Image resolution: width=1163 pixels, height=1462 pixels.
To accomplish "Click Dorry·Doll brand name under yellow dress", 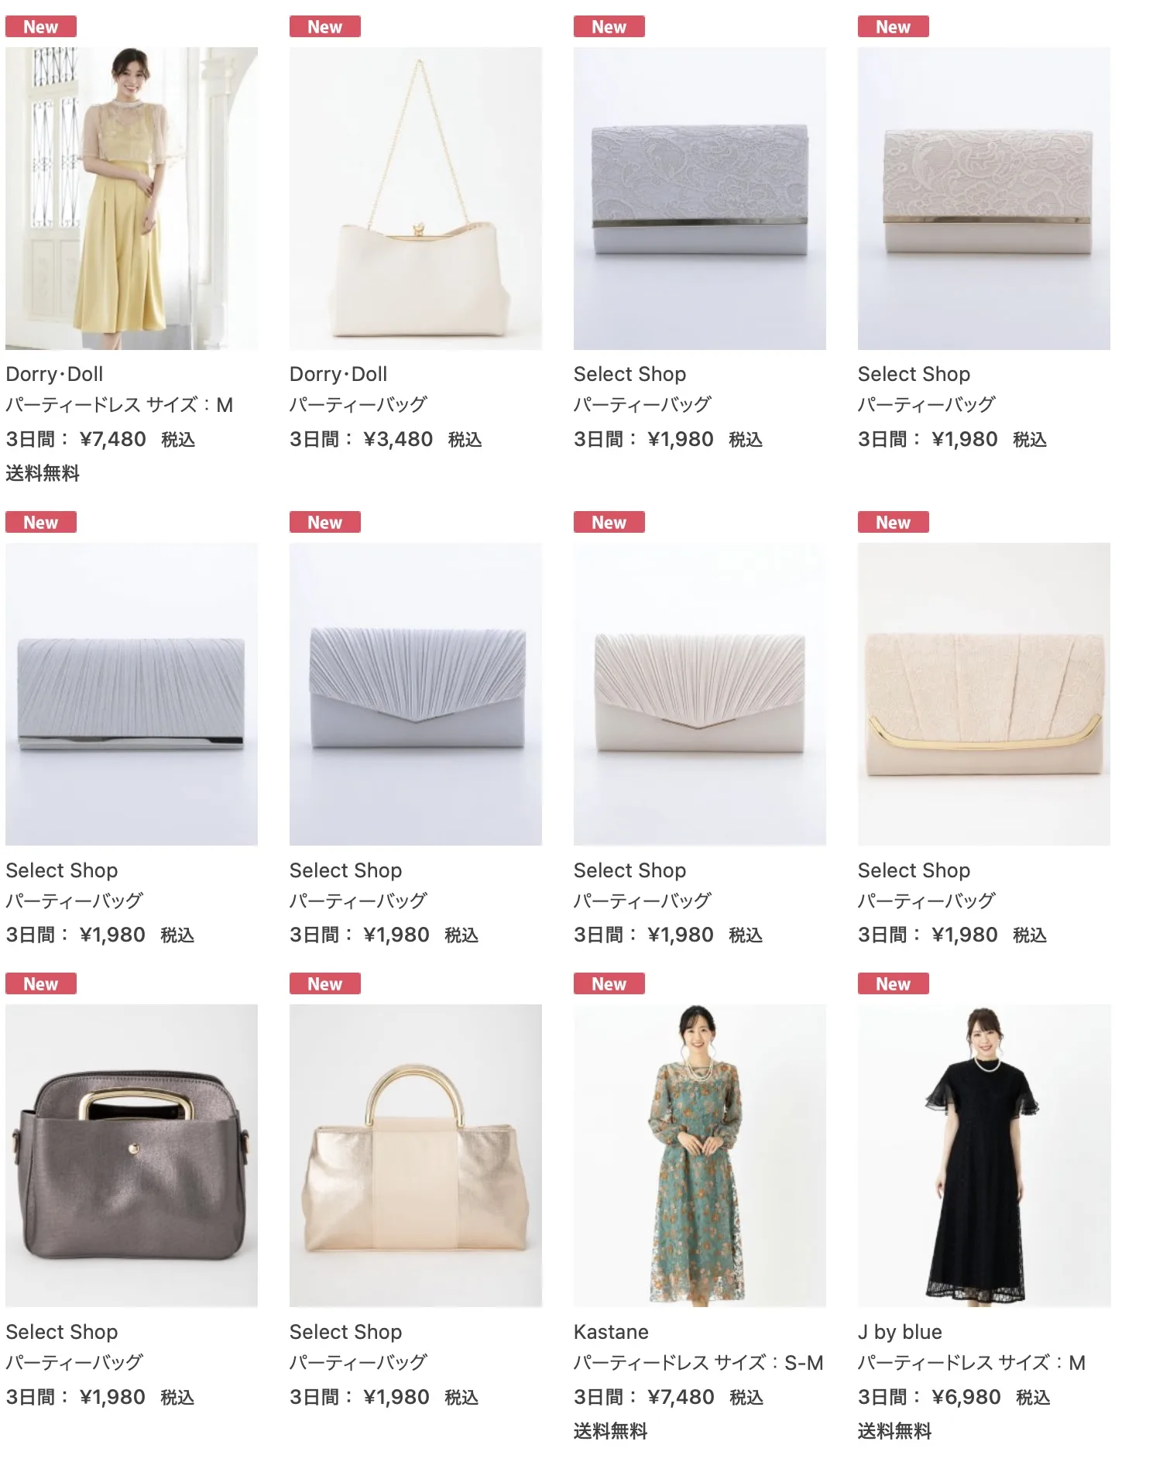I will click(x=54, y=374).
